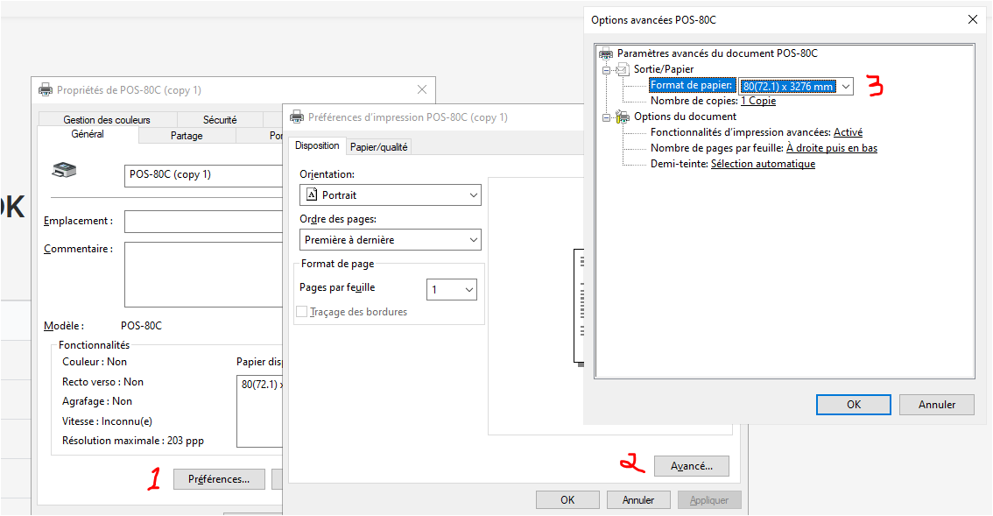Collapse the Sortie/Papier tree node
Viewport: 993px width, 516px height.
[x=607, y=70]
